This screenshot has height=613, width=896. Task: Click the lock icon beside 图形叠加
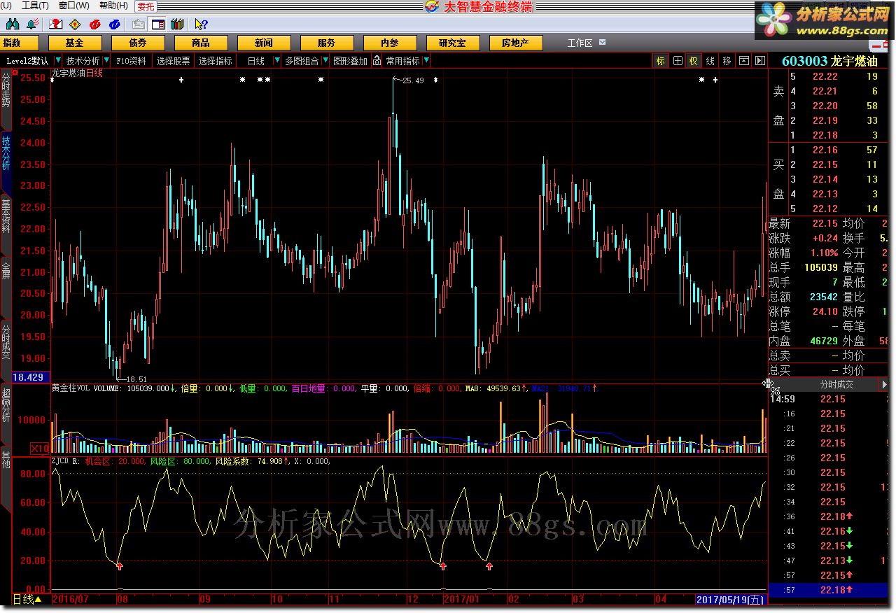click(377, 61)
